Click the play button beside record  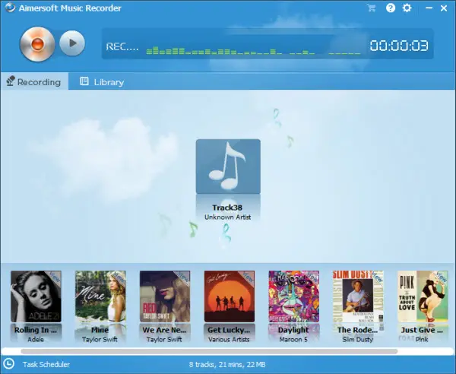72,43
